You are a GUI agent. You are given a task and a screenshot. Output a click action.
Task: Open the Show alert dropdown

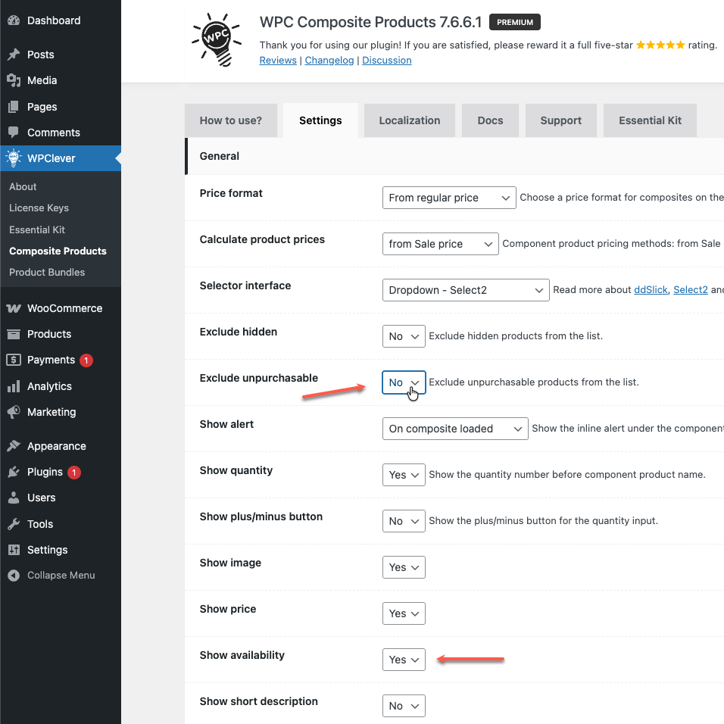point(454,429)
